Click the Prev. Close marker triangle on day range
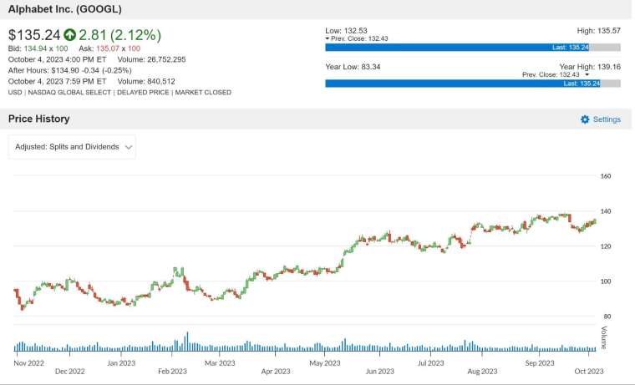635x385 pixels. (328, 39)
